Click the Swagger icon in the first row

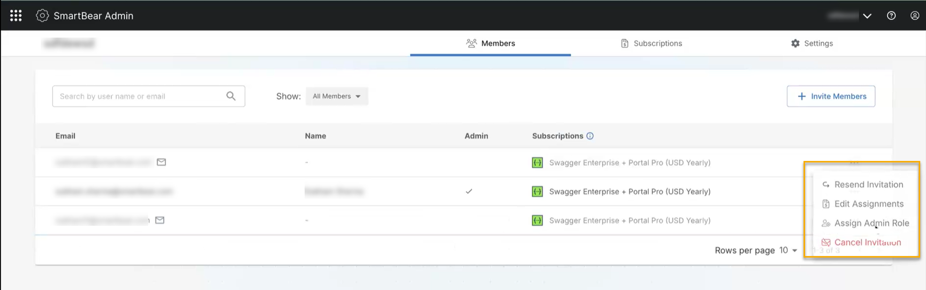537,163
